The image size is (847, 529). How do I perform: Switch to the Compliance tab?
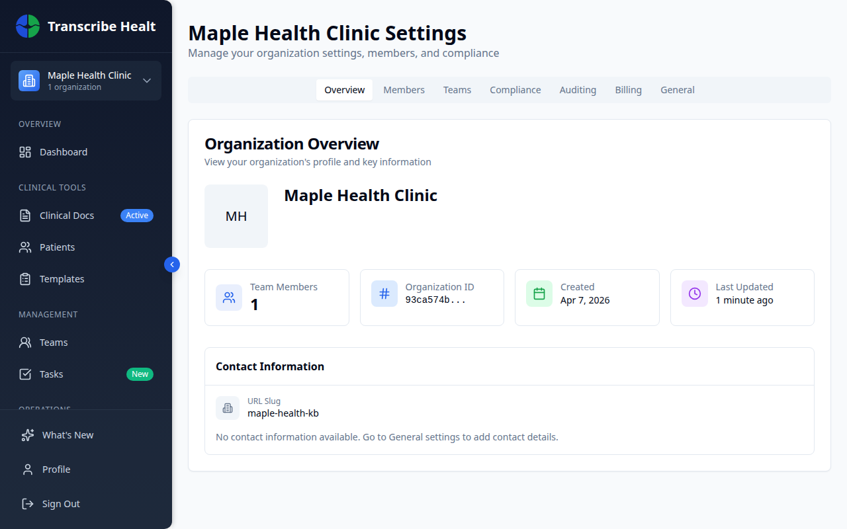(515, 89)
